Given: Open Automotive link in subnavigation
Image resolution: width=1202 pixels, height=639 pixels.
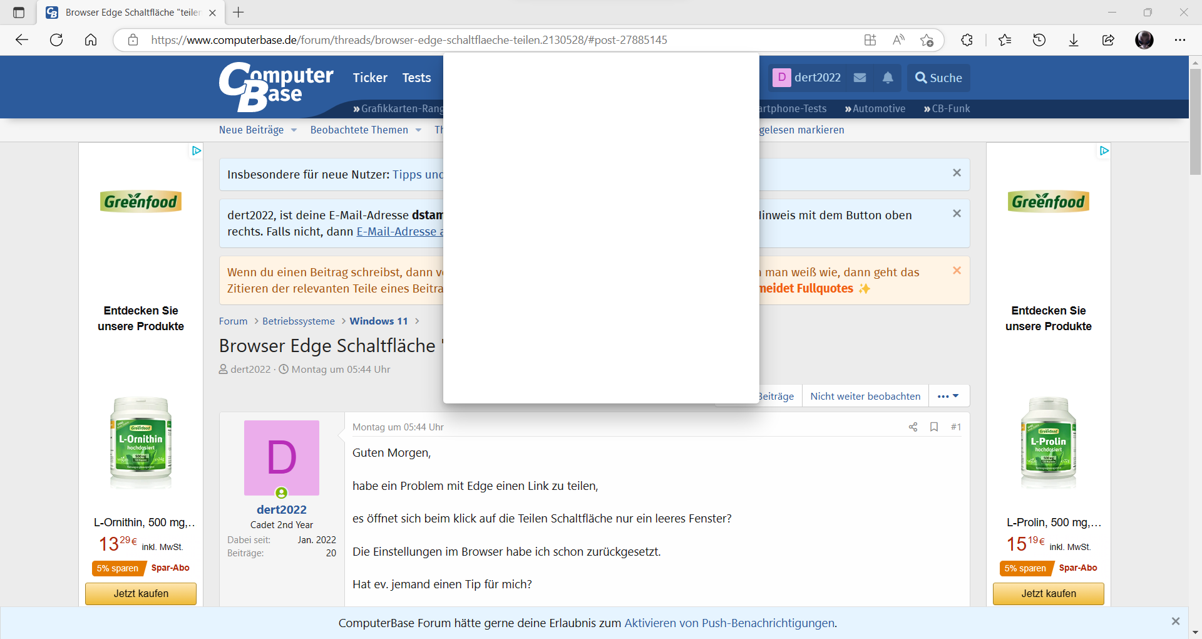Looking at the screenshot, I should [875, 108].
